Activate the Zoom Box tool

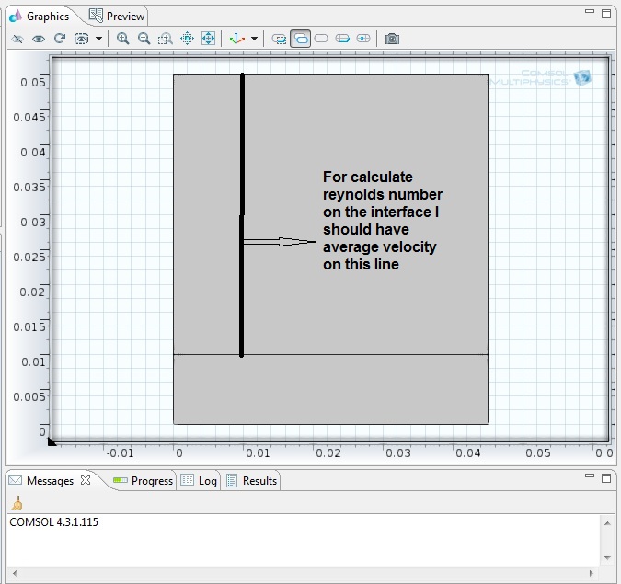coord(166,39)
